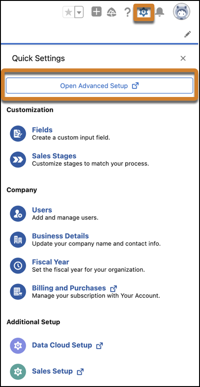Click the Sales Setup green gear icon
Viewport: 200px width, 387px height.
(18, 371)
